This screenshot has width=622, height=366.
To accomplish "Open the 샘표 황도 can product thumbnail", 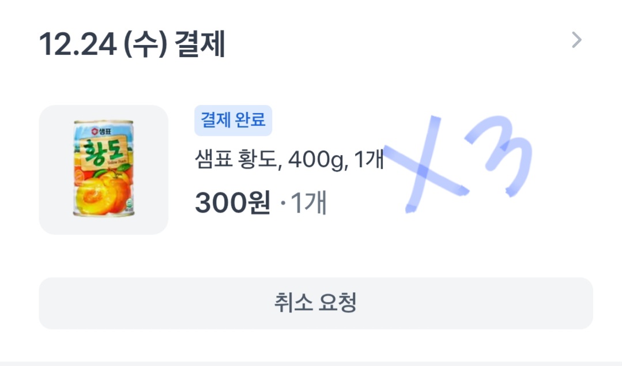I will (x=104, y=169).
